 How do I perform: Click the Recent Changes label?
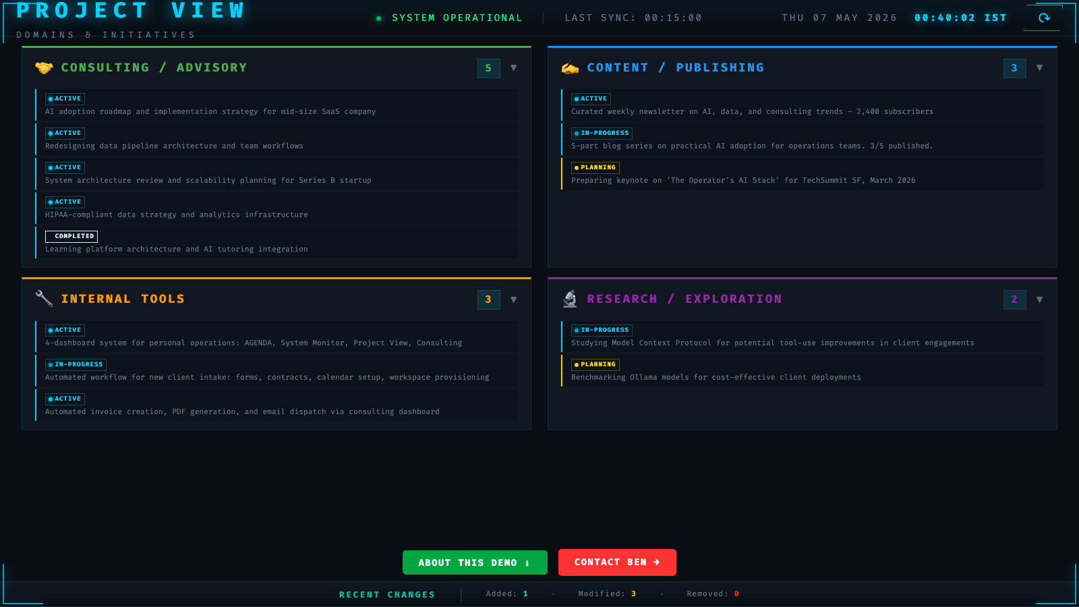pos(387,594)
